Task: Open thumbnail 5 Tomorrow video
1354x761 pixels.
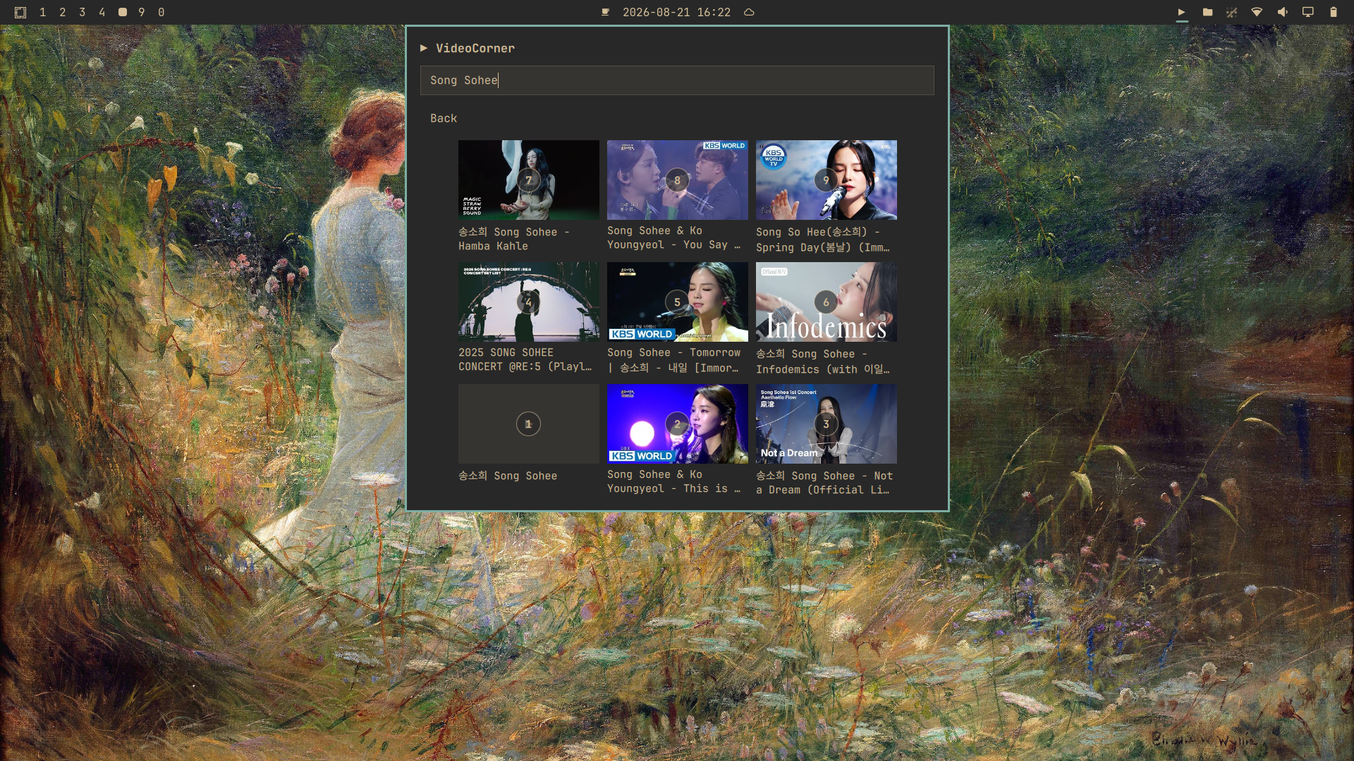Action: tap(678, 302)
